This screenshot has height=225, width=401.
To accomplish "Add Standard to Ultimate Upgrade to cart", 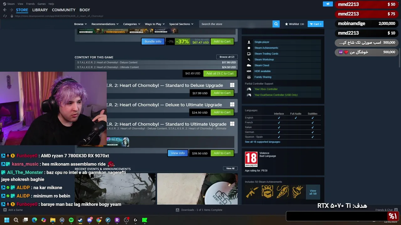I will (222, 153).
